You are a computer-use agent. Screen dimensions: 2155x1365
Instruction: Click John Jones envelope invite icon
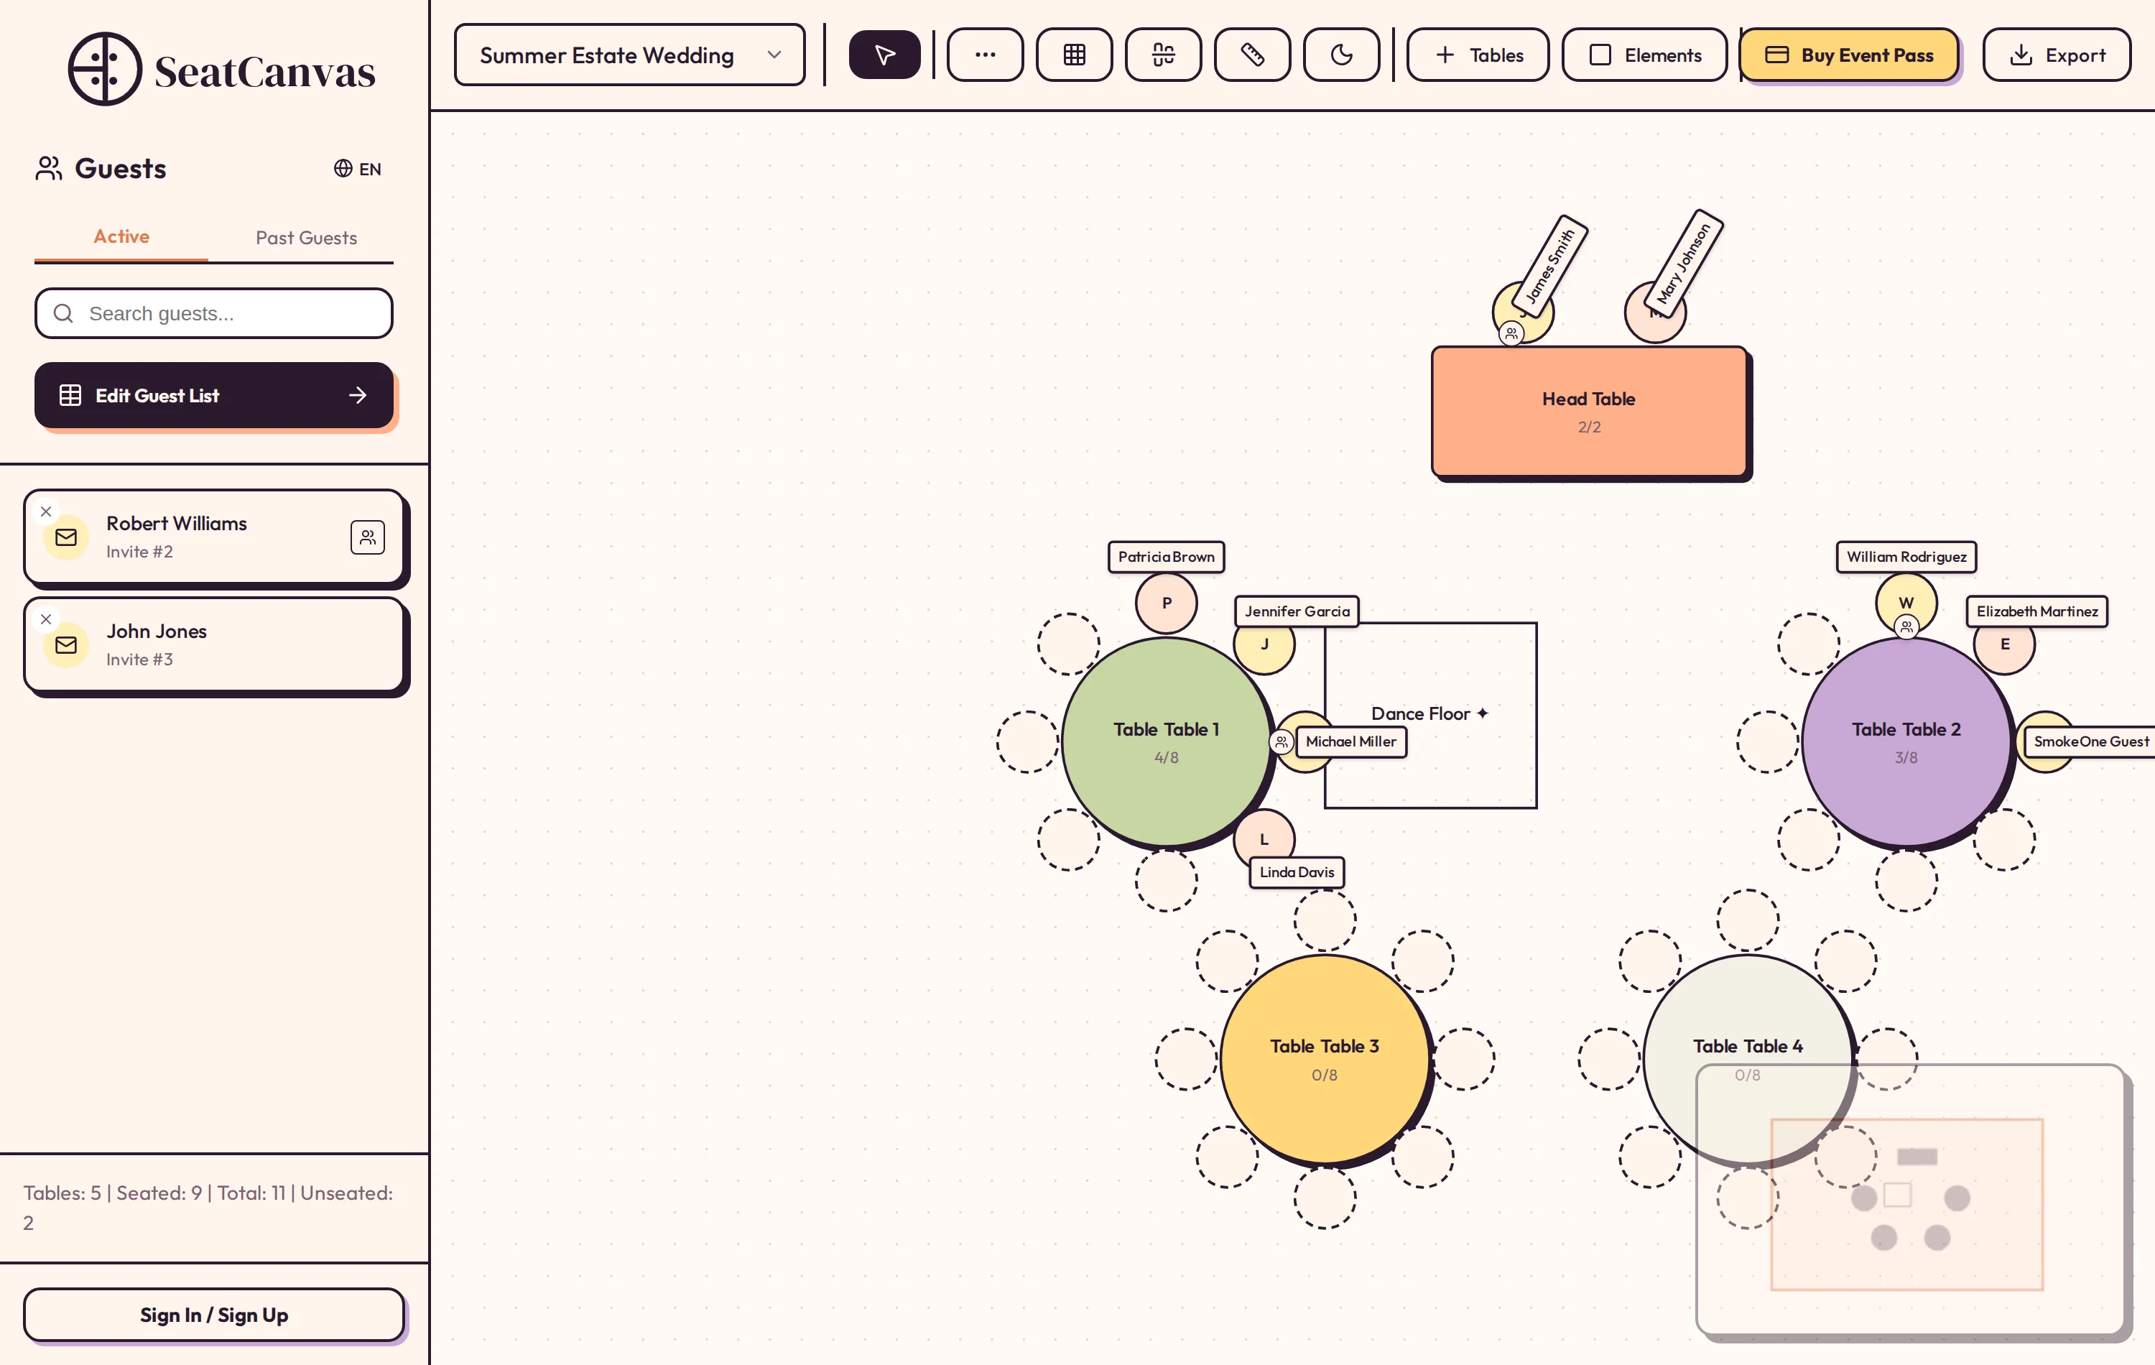66,644
